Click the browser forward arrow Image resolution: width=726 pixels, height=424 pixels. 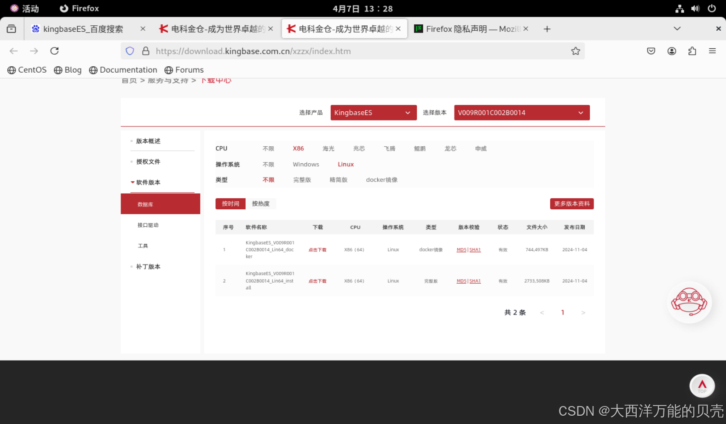point(34,51)
